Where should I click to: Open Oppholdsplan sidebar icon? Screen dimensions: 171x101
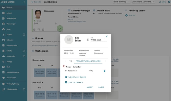coord(3,19)
